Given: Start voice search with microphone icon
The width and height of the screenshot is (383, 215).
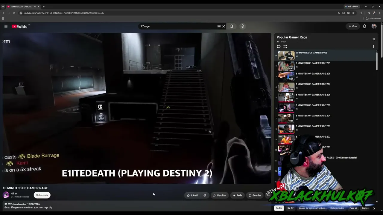Looking at the screenshot, I should point(243,26).
